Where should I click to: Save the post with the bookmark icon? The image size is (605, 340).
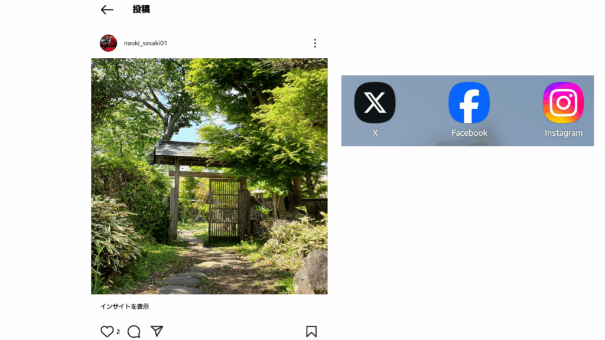[311, 332]
